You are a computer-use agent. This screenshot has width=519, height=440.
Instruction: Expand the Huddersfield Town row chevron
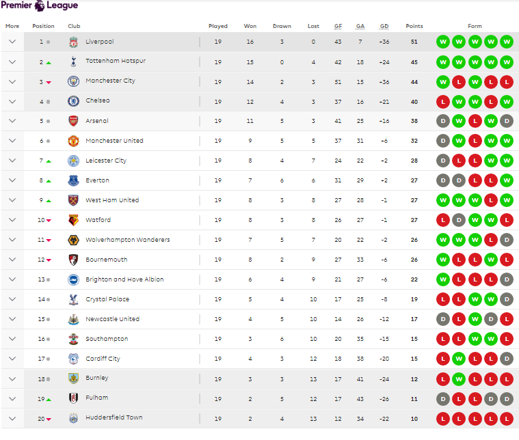(x=12, y=419)
